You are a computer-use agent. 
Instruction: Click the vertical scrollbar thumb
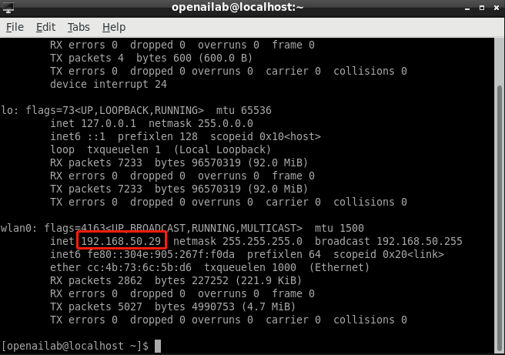(x=500, y=219)
